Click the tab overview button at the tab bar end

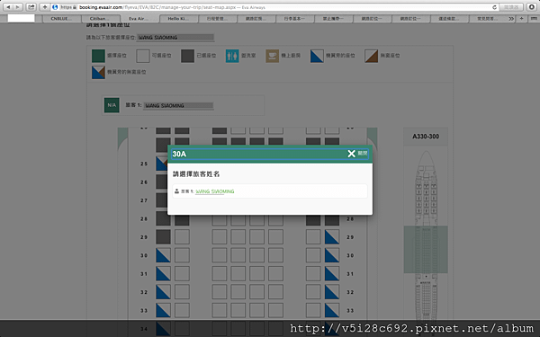click(533, 19)
